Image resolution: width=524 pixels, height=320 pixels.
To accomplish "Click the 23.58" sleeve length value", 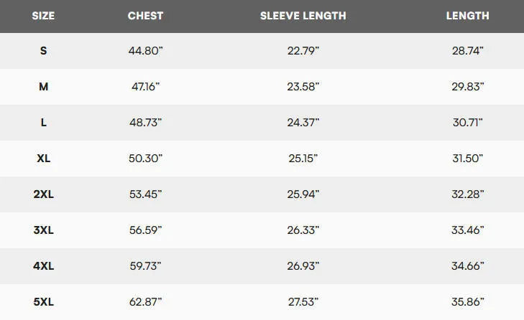I will click(303, 87).
